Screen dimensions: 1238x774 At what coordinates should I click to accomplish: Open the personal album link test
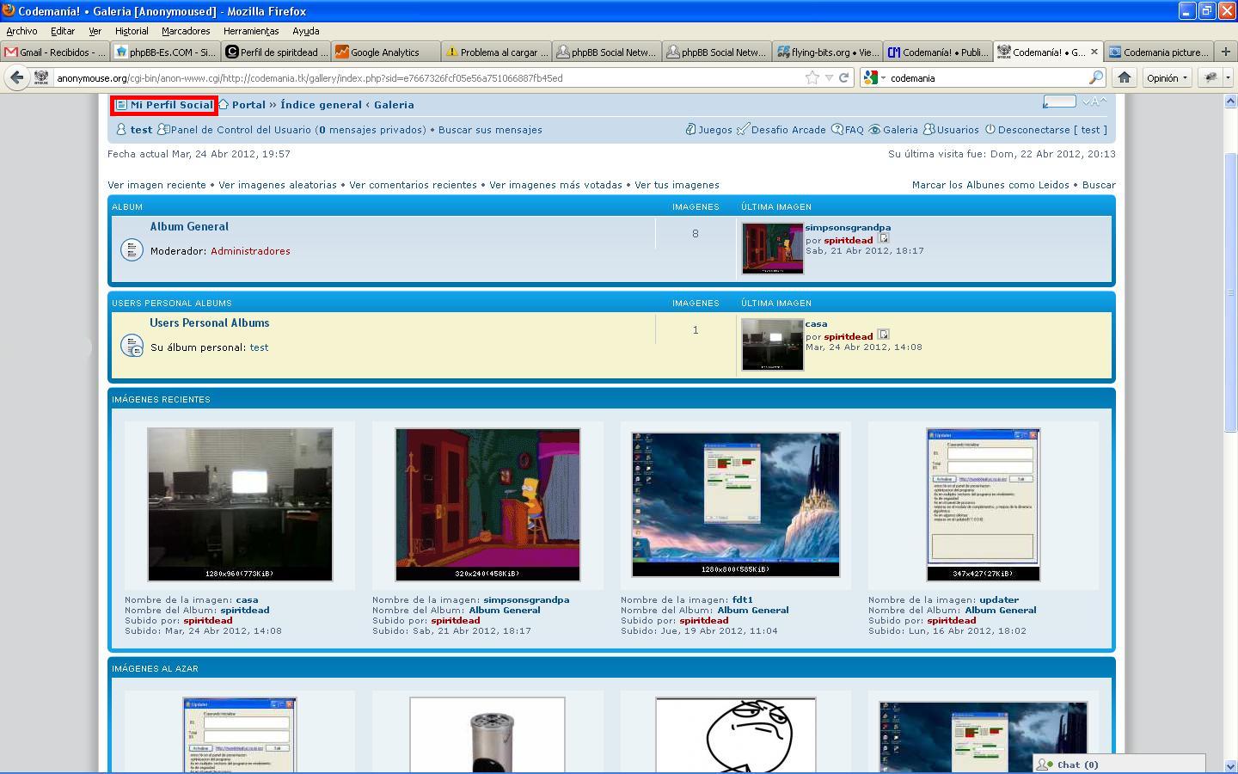(x=259, y=347)
